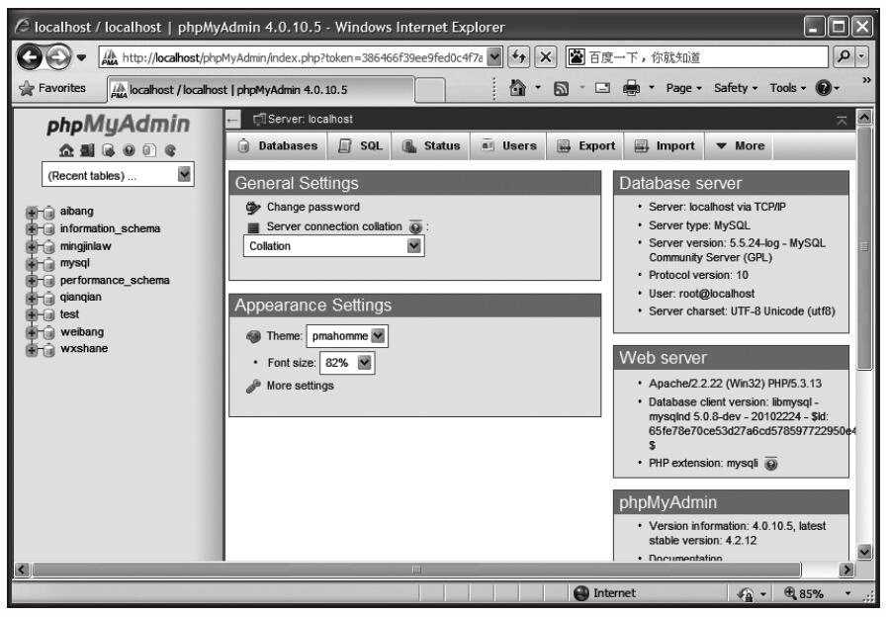The width and height of the screenshot is (890, 617).
Task: Click the More settings link
Action: (301, 386)
